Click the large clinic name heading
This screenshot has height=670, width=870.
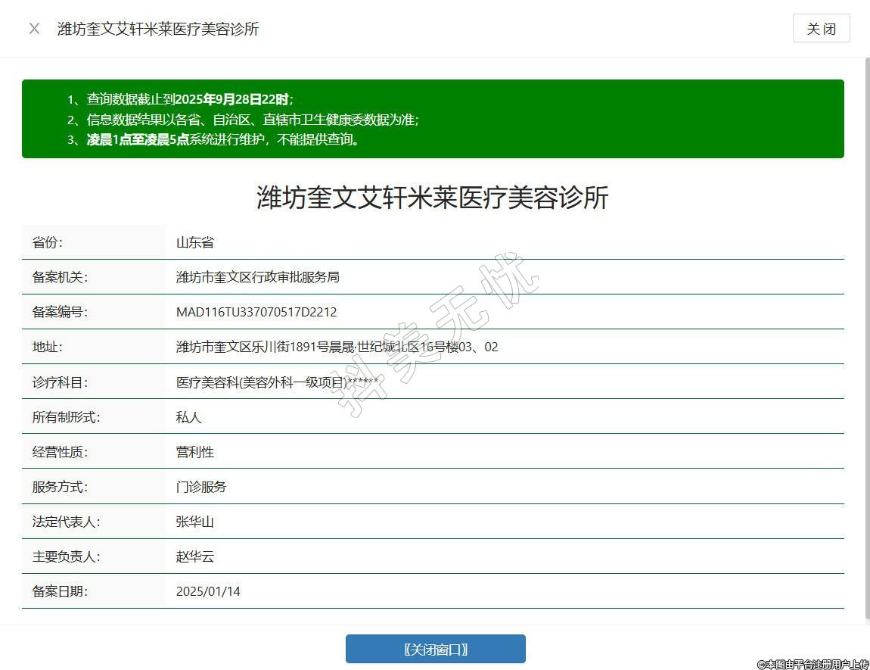[x=433, y=198]
